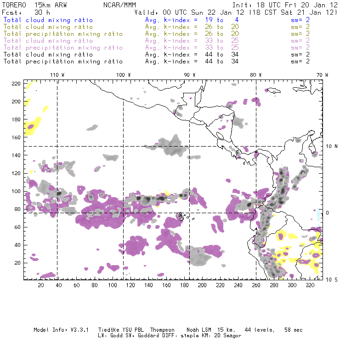Click the "110 W" longitude label
Image resolution: width=340 pixels, height=340 pixels.
click(57, 75)
